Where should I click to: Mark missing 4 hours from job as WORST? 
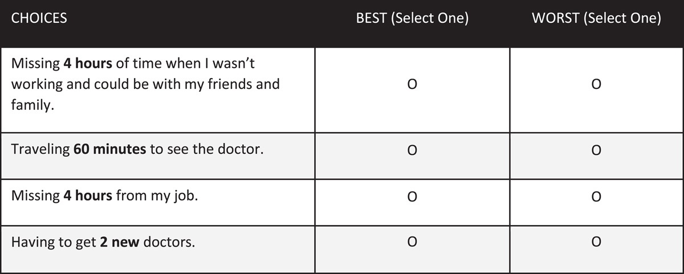(596, 197)
